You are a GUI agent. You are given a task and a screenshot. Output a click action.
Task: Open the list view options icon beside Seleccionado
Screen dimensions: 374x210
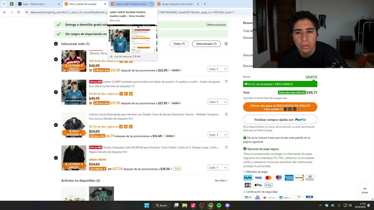click(x=226, y=44)
